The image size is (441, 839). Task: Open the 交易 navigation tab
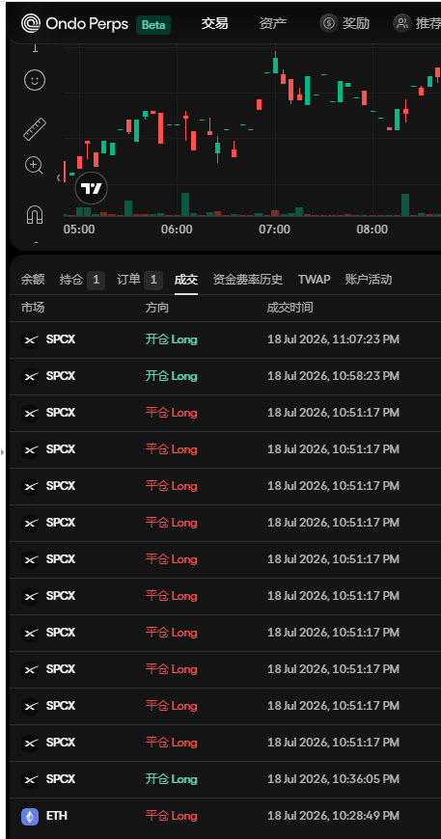pyautogui.click(x=214, y=23)
